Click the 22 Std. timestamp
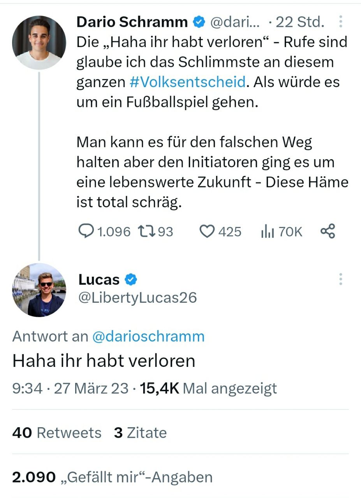Image resolution: width=361 pixels, height=498 pixels. 300,23
